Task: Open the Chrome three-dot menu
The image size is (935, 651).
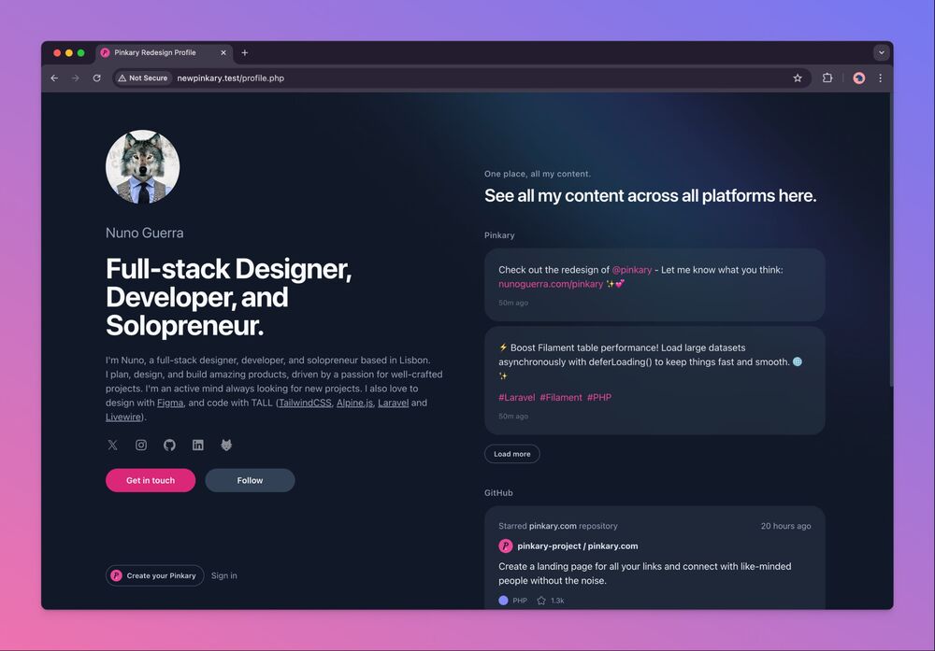Action: coord(880,78)
